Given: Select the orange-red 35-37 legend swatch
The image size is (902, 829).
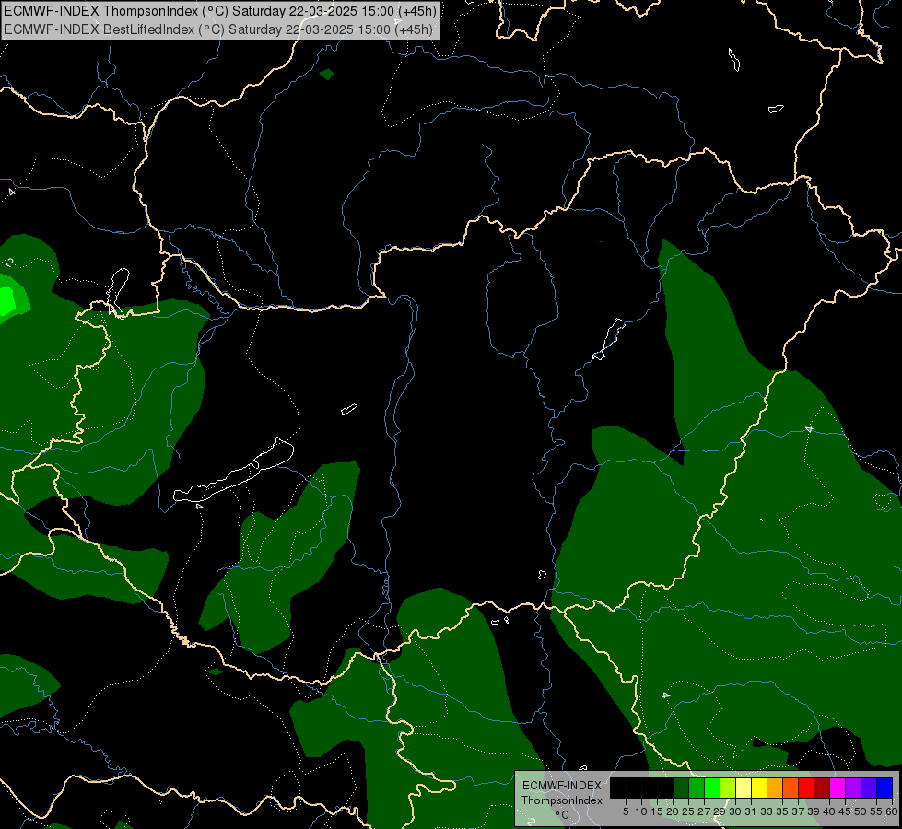Looking at the screenshot, I should pyautogui.click(x=791, y=788).
